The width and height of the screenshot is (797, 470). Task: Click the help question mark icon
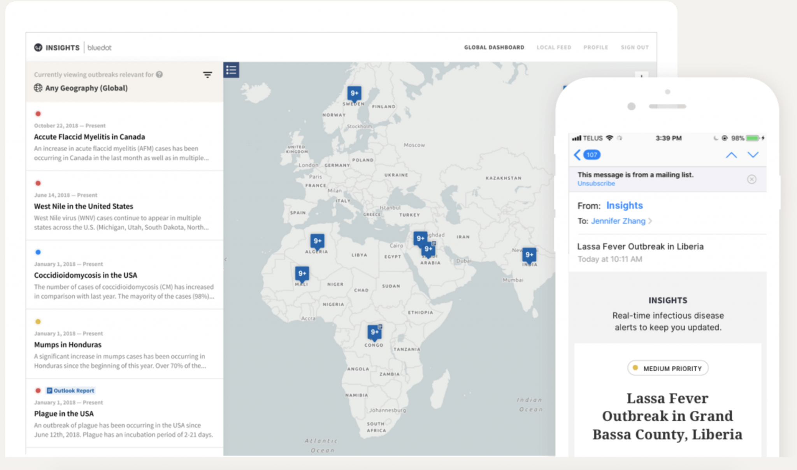(159, 74)
